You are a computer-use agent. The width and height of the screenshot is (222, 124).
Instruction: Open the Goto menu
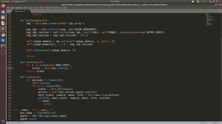[x=36, y=8]
